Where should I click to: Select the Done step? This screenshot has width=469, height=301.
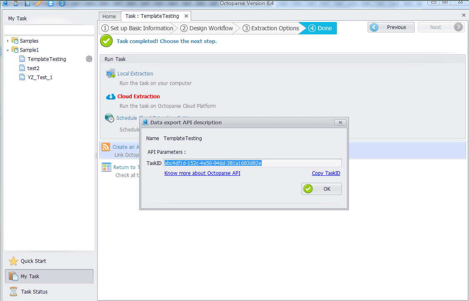[321, 28]
